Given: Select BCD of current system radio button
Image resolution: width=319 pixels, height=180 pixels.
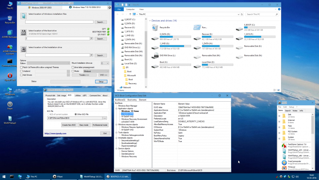Looking at the screenshot, I should point(48,114).
